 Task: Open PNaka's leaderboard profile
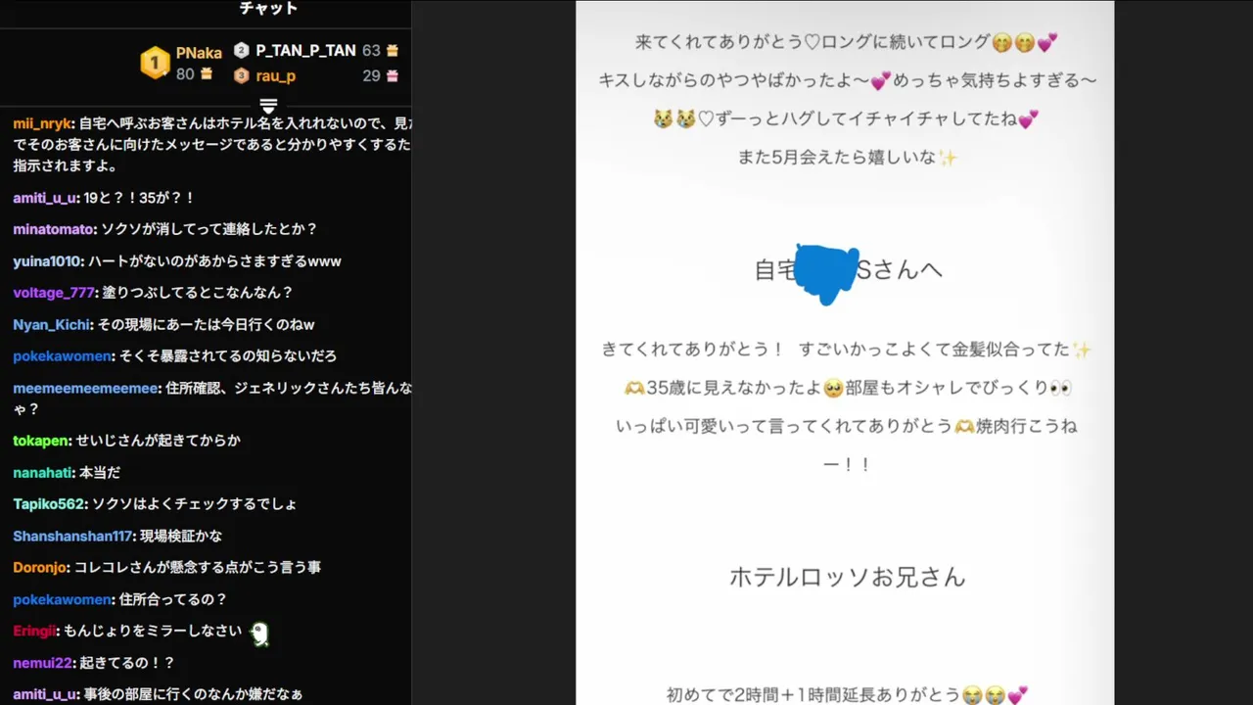pyautogui.click(x=199, y=53)
